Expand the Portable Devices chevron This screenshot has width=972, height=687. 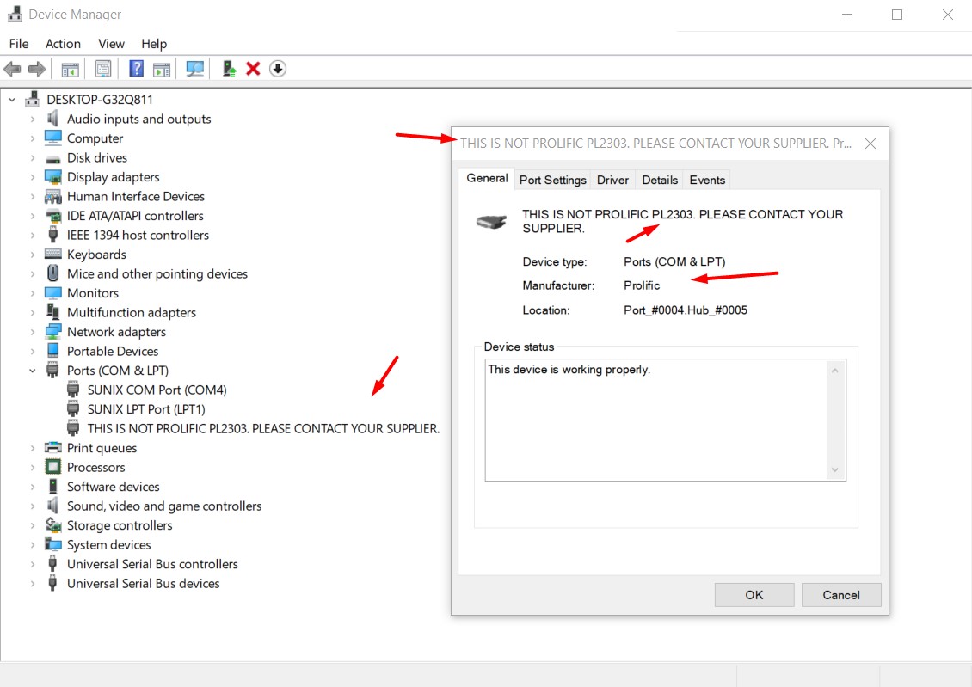click(32, 352)
